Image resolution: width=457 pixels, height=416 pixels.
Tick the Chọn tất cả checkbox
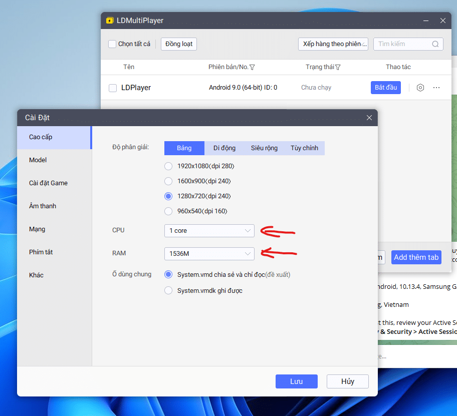112,44
